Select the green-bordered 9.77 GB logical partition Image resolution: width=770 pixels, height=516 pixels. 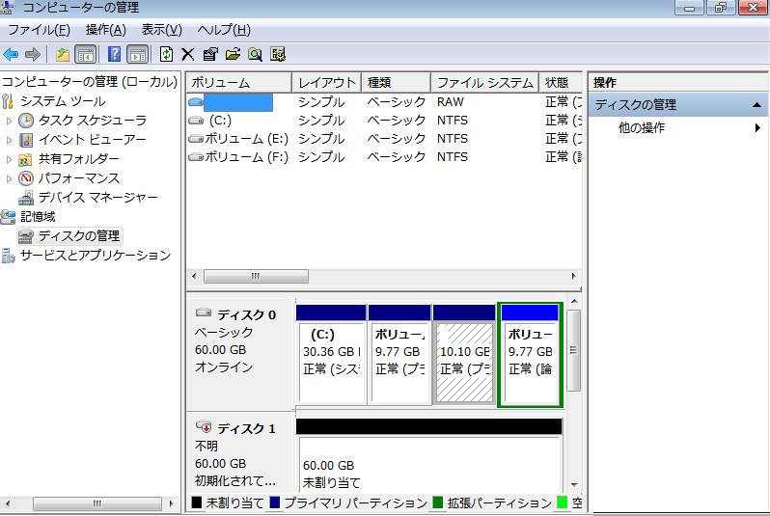click(530, 355)
